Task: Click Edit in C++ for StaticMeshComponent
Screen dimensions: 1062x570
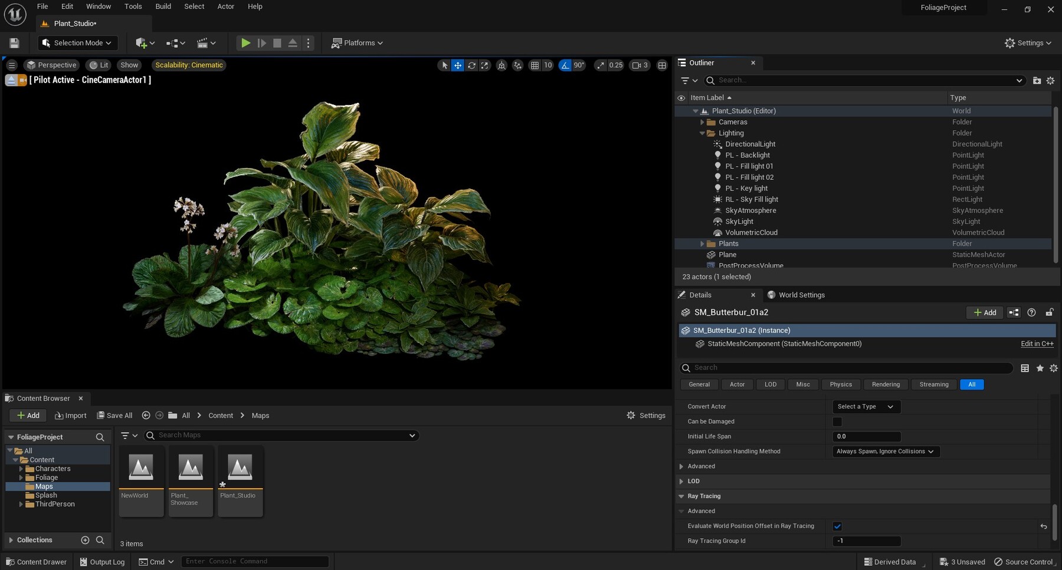Action: (x=1037, y=344)
